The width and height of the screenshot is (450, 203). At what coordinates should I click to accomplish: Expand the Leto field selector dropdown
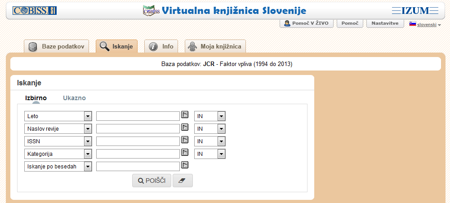(88, 116)
